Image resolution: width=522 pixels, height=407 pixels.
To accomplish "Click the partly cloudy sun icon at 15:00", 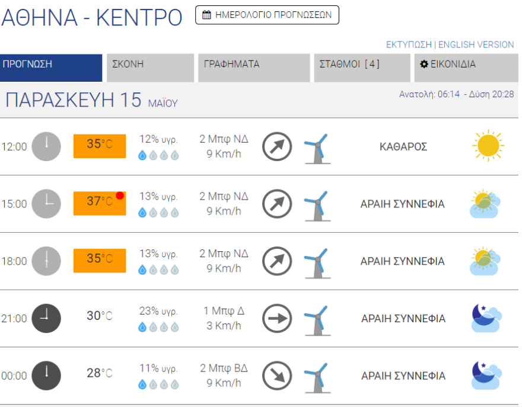I will point(485,203).
